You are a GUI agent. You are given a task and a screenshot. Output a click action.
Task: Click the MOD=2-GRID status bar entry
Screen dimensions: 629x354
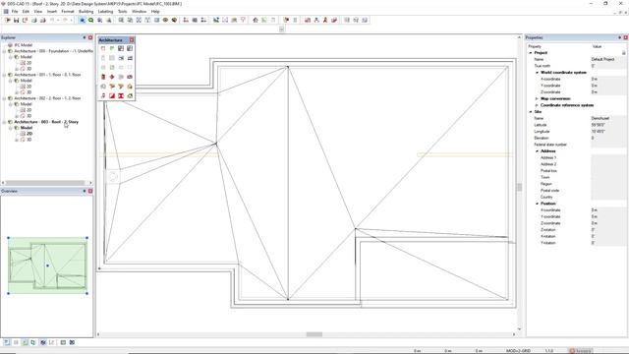tap(518, 351)
